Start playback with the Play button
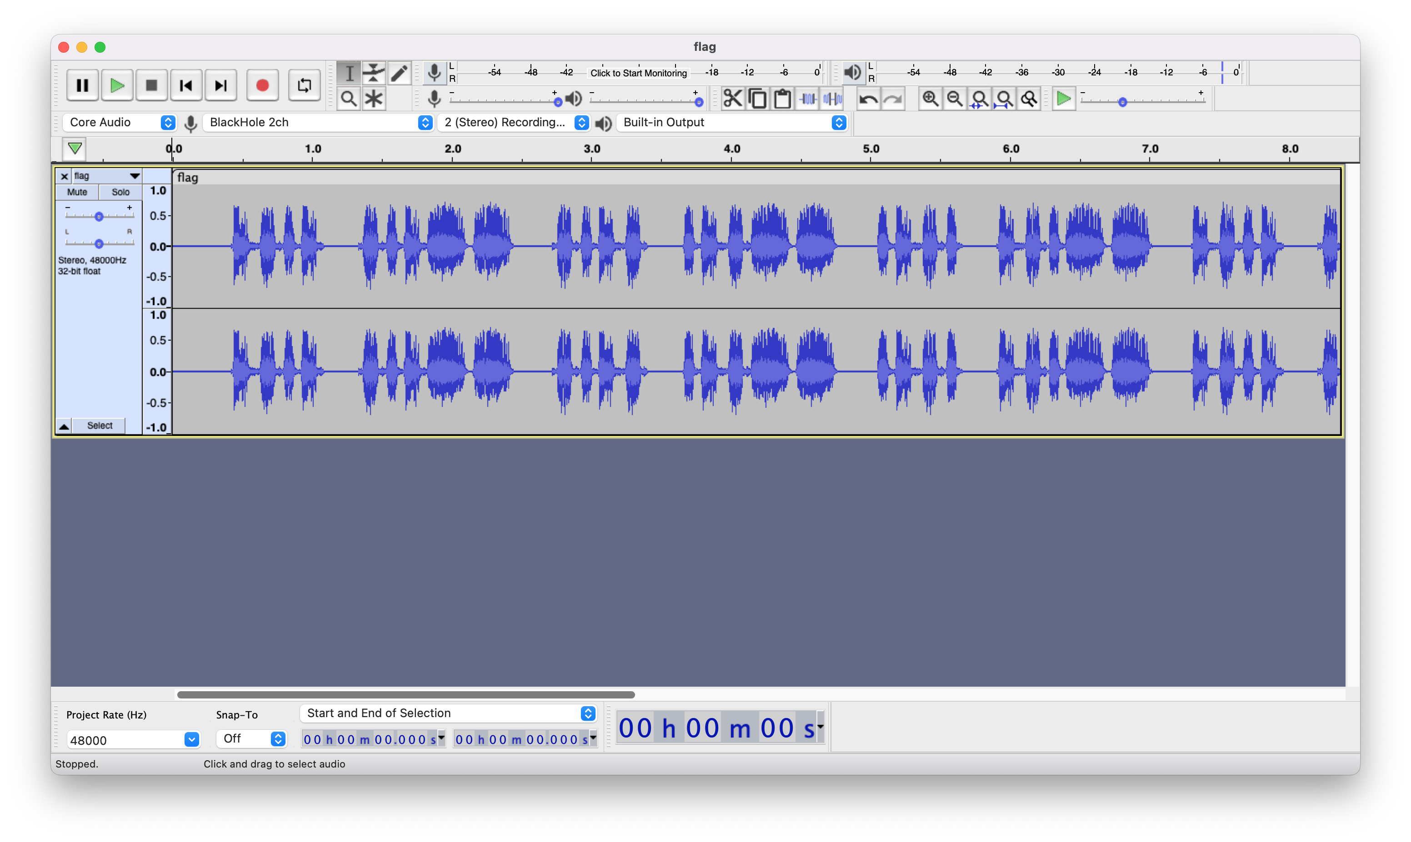 tap(117, 86)
